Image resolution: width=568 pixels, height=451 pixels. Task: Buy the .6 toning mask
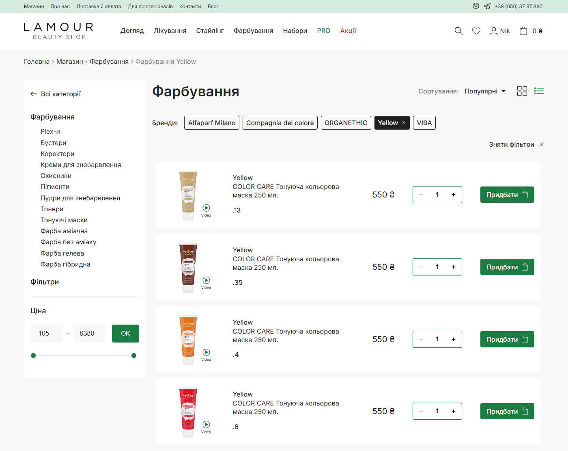coord(507,411)
